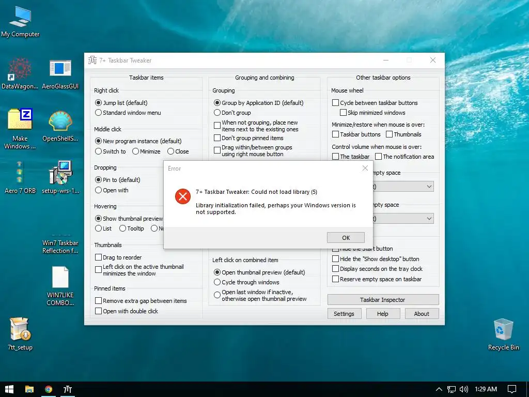Select Minimize for middle click
The width and height of the screenshot is (529, 397).
(146, 151)
